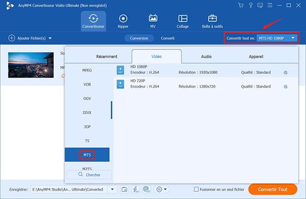The width and height of the screenshot is (306, 199).
Task: Toggle the hardware acceleration chip icon
Action: (146, 189)
